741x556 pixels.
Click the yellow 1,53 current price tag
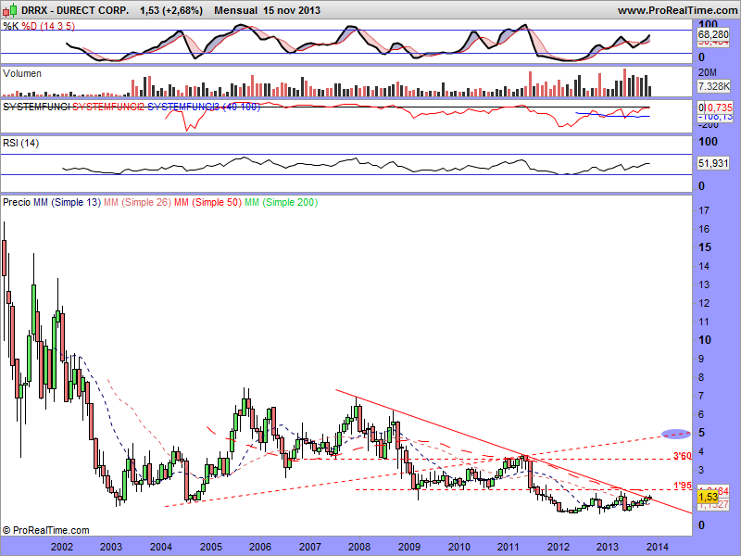tap(708, 497)
